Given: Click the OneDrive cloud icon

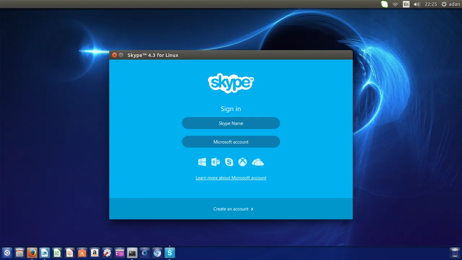Looking at the screenshot, I should click(x=258, y=162).
